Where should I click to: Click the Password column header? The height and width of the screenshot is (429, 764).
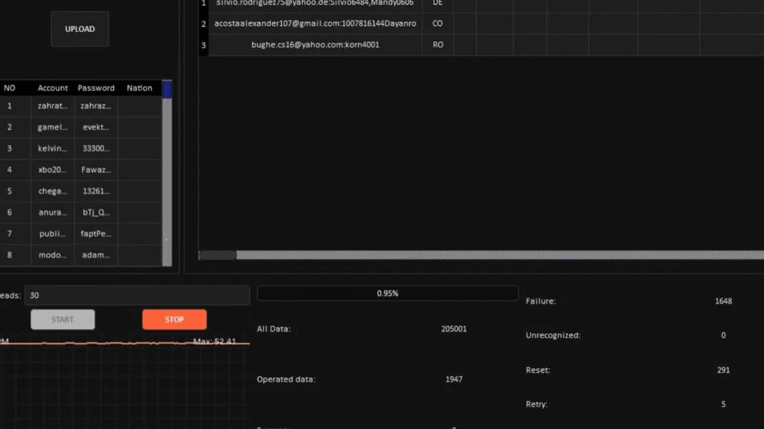(96, 87)
